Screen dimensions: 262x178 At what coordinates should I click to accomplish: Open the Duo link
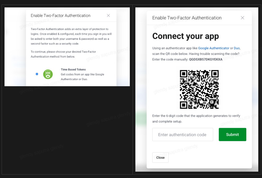click(237, 48)
